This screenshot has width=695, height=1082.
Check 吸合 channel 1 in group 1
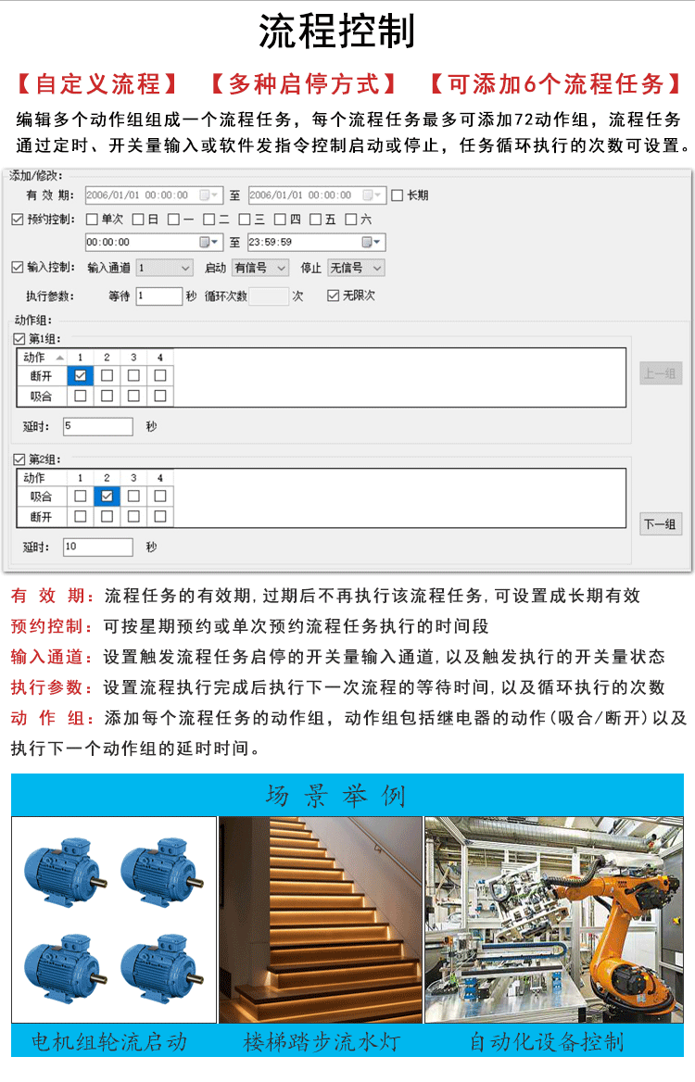coord(80,396)
